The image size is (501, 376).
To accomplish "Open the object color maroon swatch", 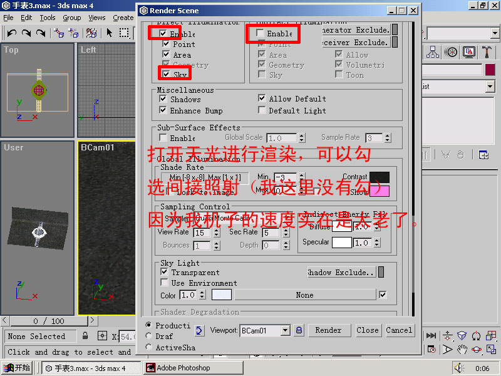I will pyautogui.click(x=490, y=70).
